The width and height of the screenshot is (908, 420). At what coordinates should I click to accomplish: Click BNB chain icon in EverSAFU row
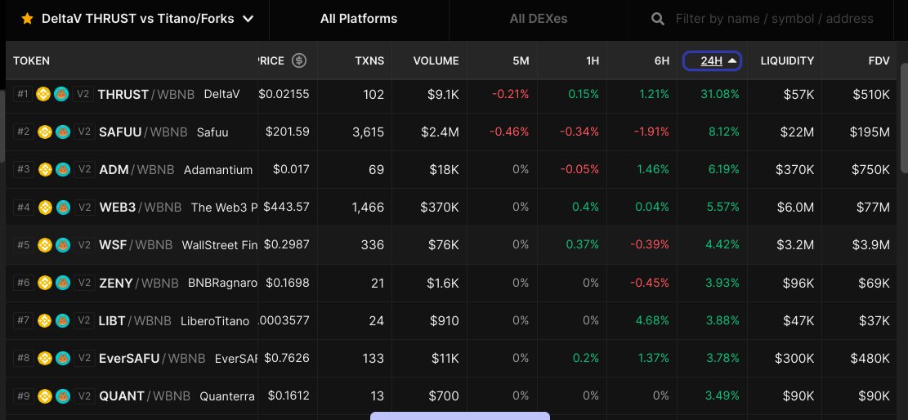(45, 359)
